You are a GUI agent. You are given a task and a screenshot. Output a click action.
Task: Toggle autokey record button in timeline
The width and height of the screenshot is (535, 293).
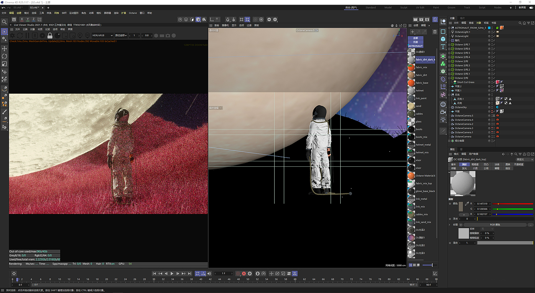[x=244, y=273]
